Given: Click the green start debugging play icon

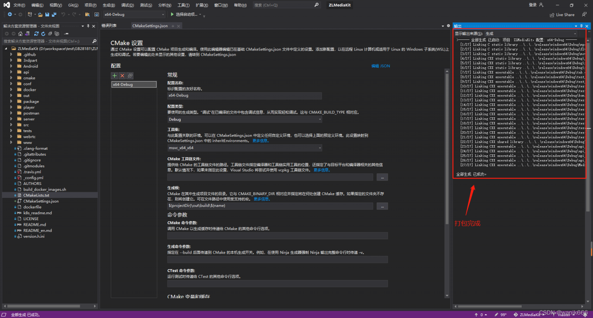Looking at the screenshot, I should tap(172, 15).
